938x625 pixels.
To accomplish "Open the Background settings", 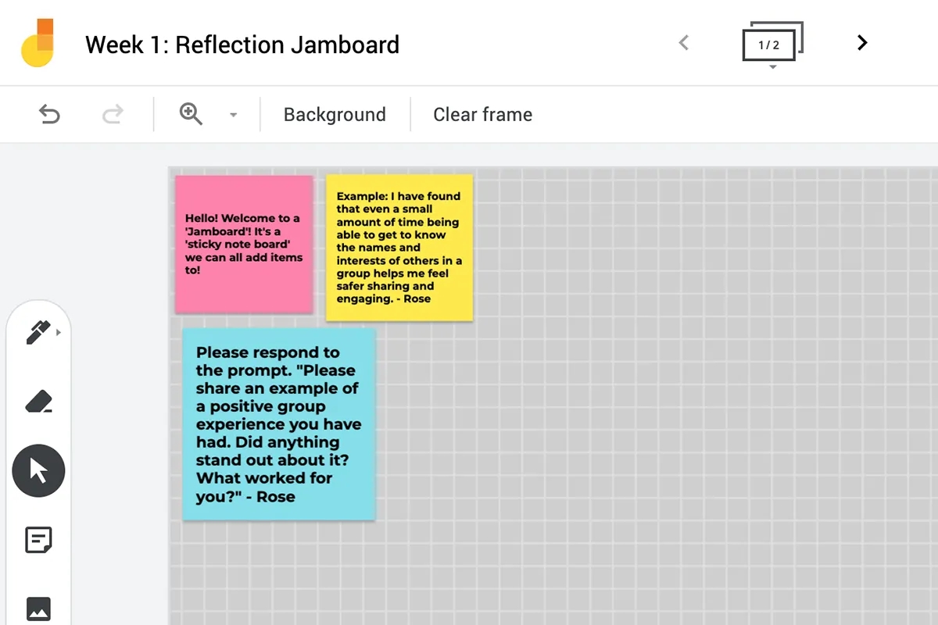I will point(335,114).
